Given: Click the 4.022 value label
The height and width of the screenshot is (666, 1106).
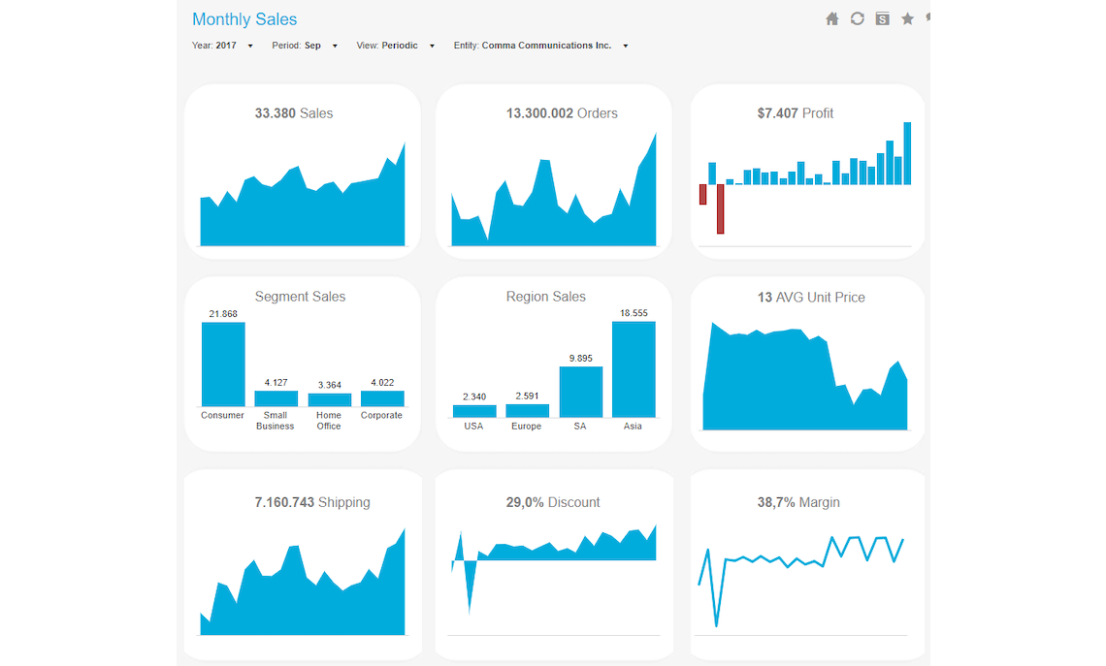Looking at the screenshot, I should click(382, 382).
